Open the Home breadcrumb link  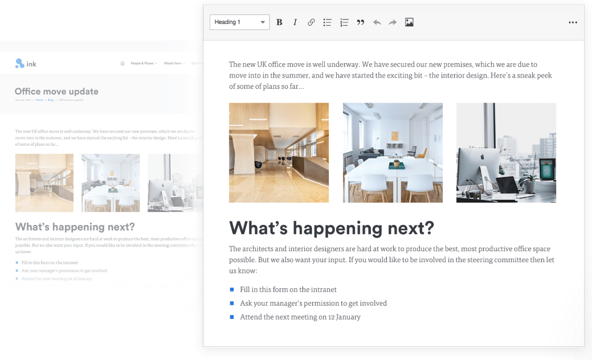pyautogui.click(x=39, y=99)
